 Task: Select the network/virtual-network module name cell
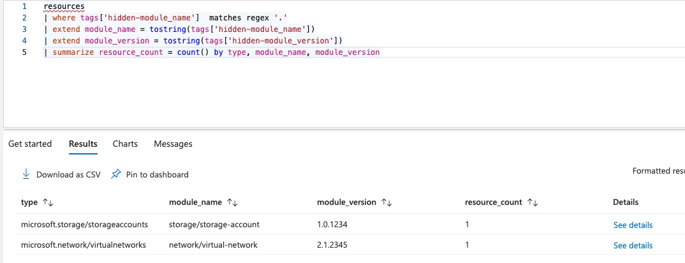[x=213, y=244]
